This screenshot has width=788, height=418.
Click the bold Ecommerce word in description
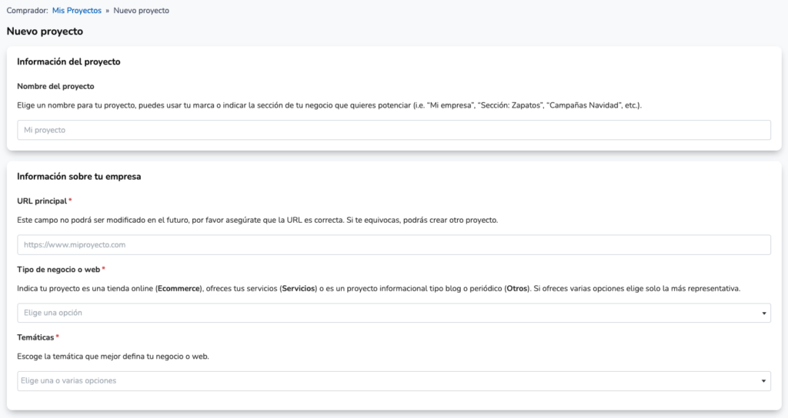(x=179, y=289)
